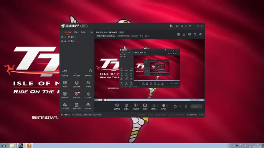Toggle eye visibility of 窗口 1 source
This screenshot has height=148, width=264.
pos(62,37)
